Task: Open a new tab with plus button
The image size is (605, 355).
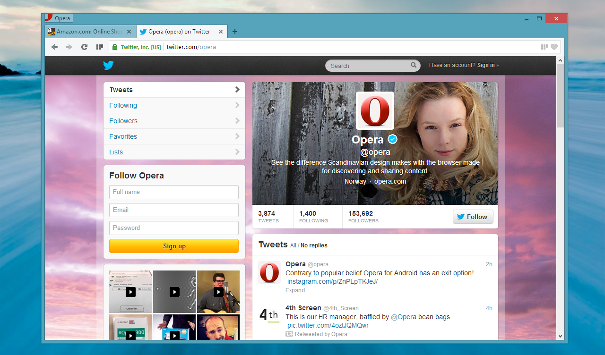Action: (x=235, y=32)
